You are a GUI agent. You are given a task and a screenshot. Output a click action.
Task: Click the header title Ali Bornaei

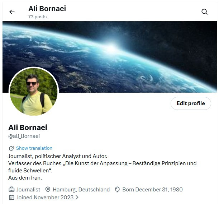[x=47, y=9]
